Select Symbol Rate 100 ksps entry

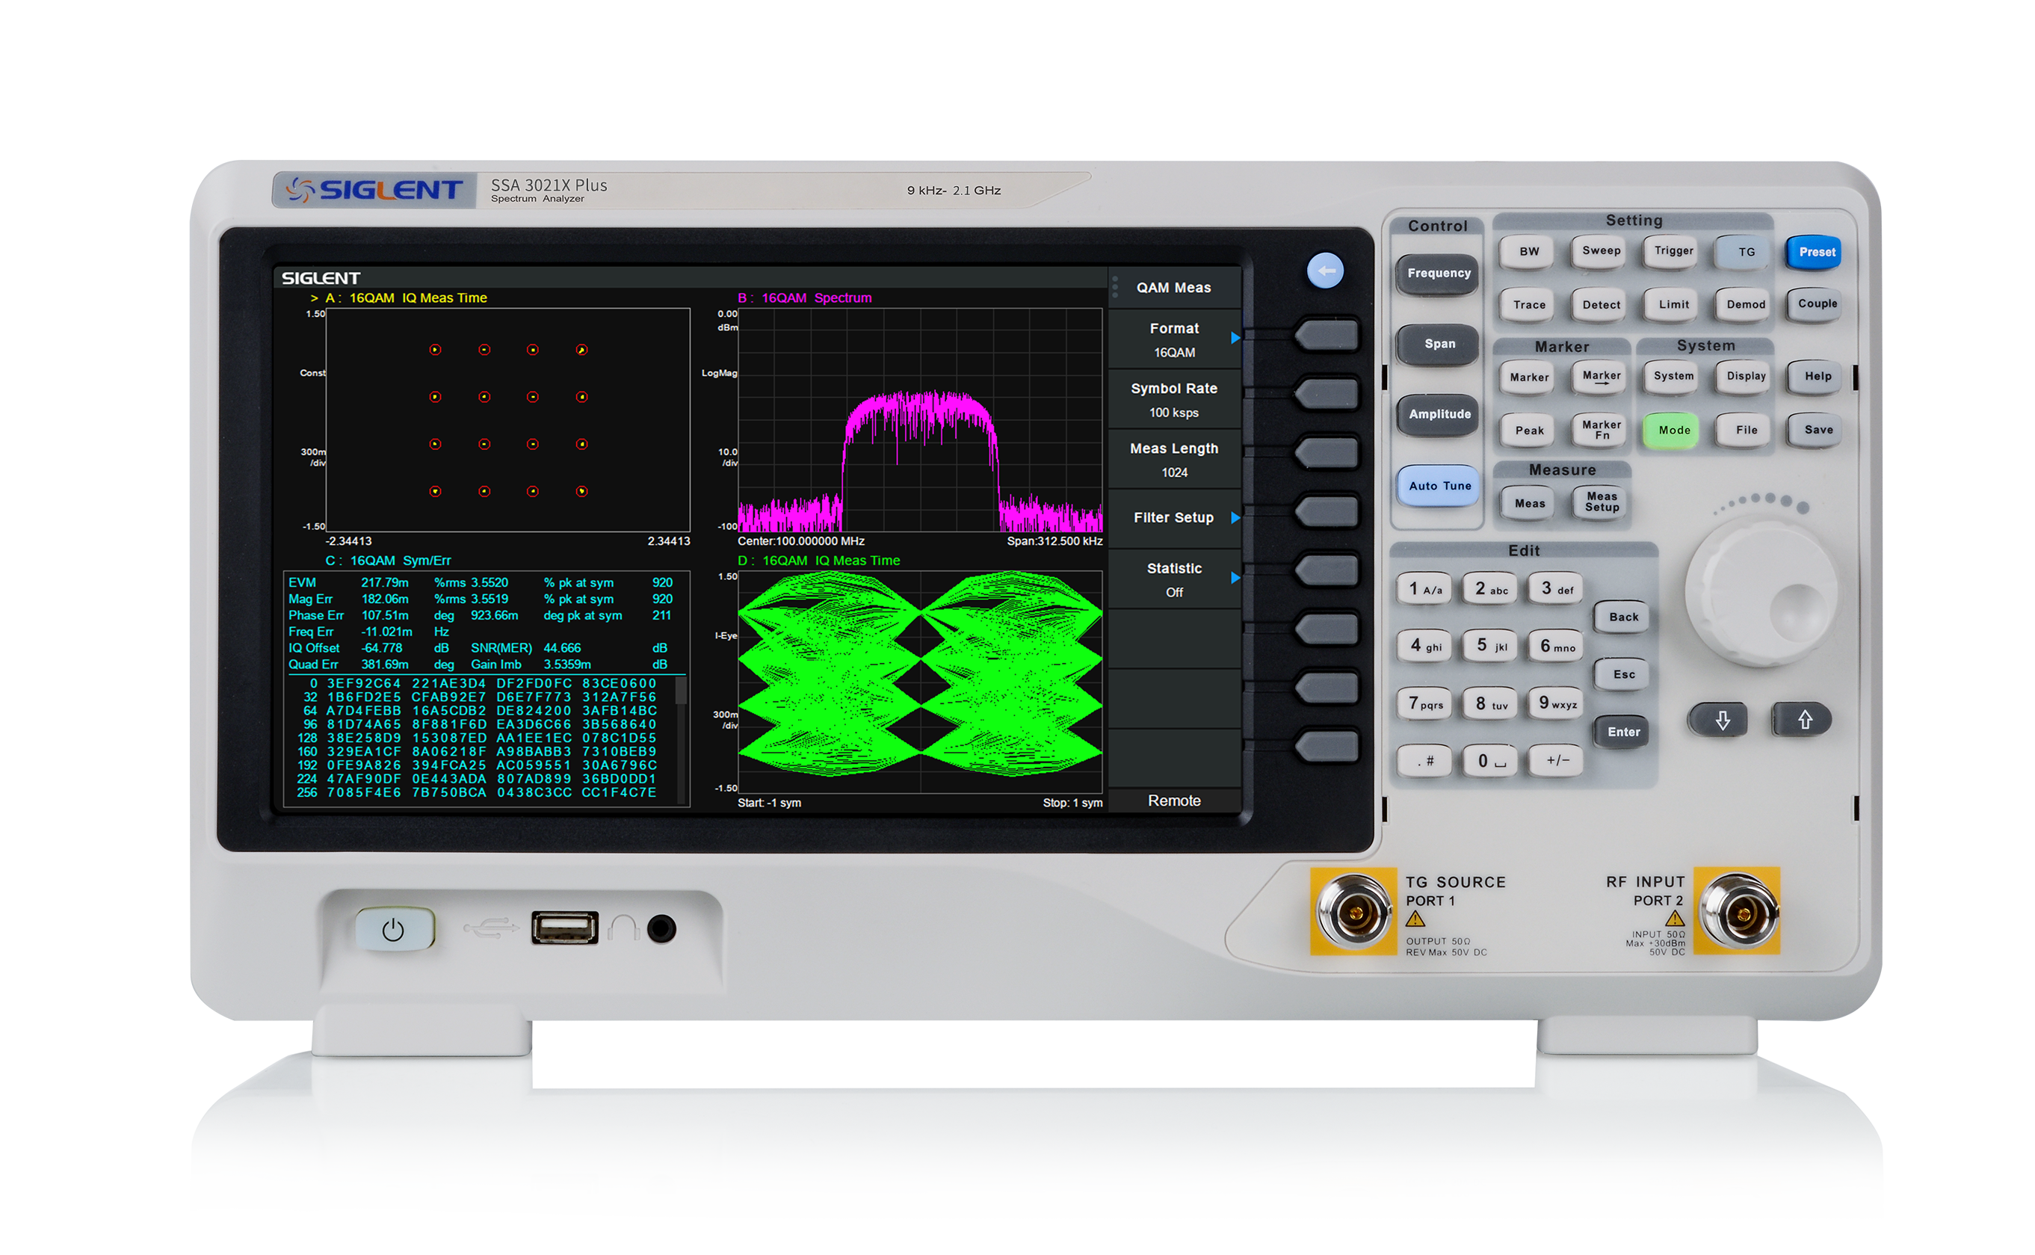pos(1173,399)
